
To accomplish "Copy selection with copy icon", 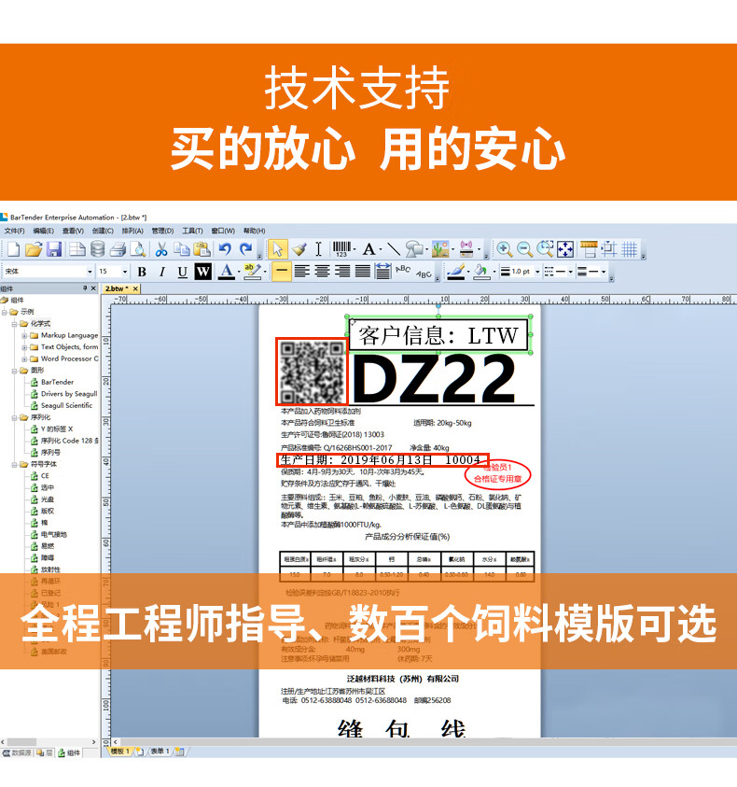I will (x=181, y=249).
